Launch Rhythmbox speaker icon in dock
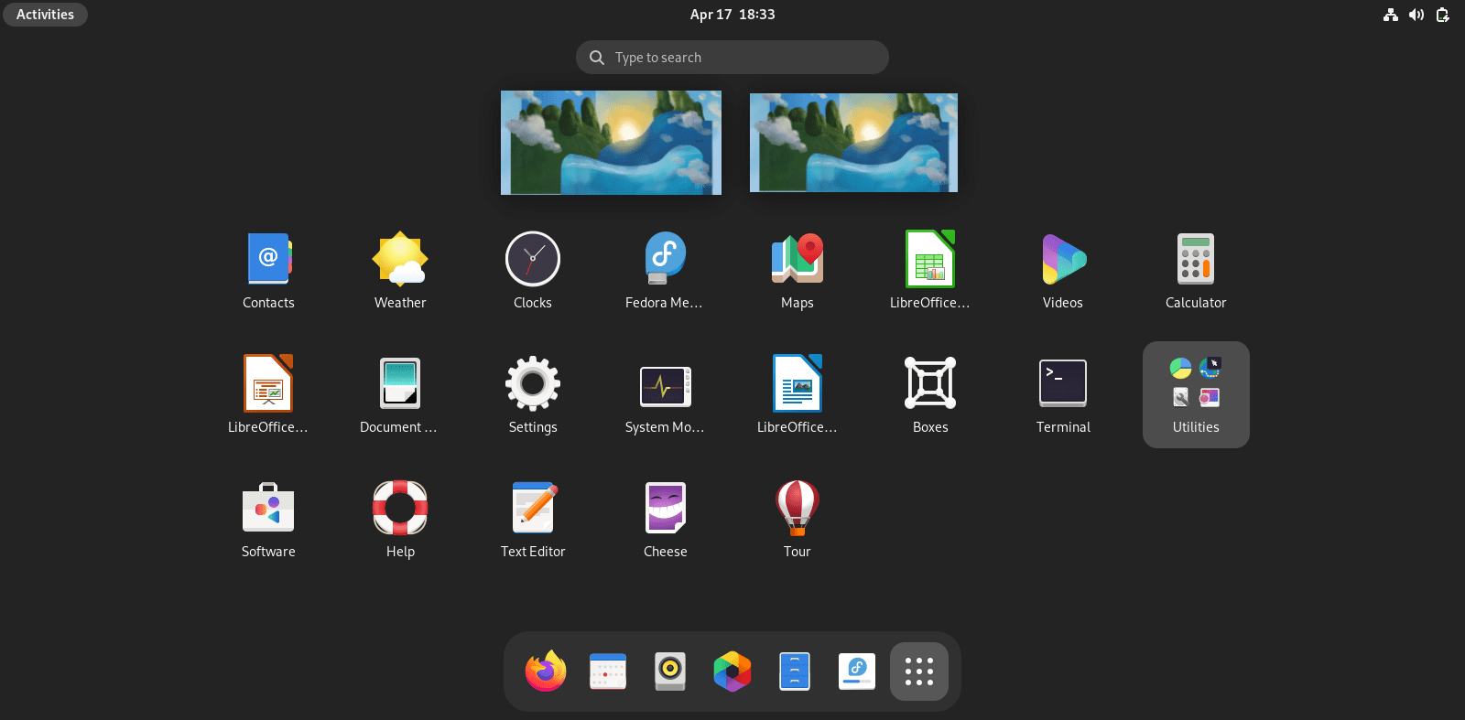Screen dimensions: 1465x720 (x=670, y=672)
